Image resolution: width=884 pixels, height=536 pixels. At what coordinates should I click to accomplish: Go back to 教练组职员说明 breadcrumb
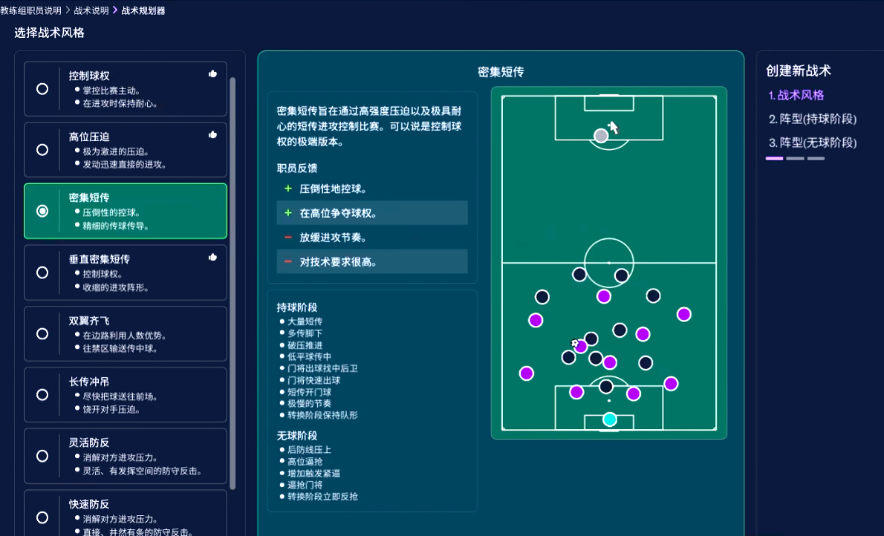[31, 10]
